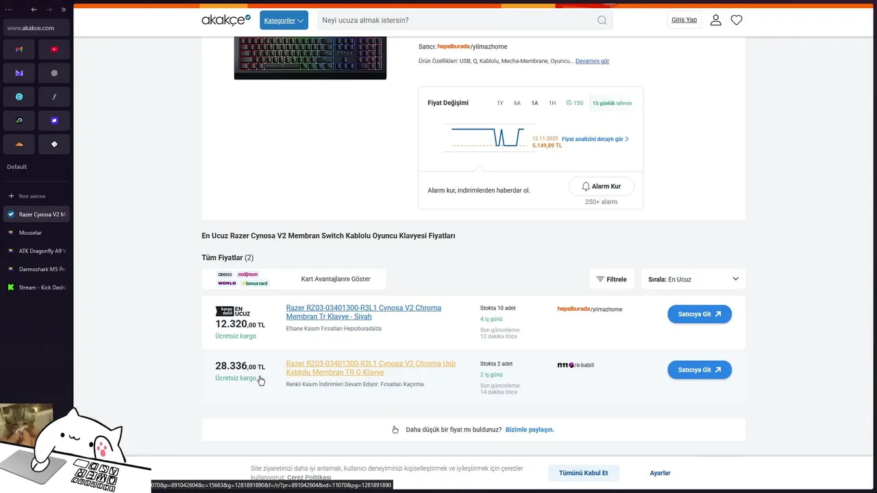
Task: Open the Çerez Politikası link
Action: pos(309,477)
